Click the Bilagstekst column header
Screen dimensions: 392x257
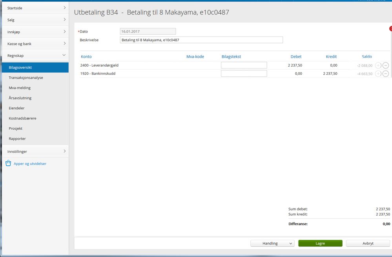231,57
